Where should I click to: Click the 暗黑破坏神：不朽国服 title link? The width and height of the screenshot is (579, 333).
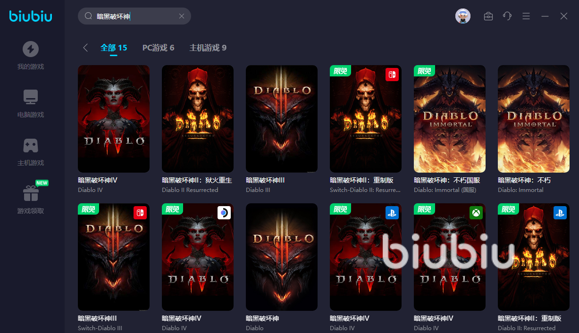[446, 180]
